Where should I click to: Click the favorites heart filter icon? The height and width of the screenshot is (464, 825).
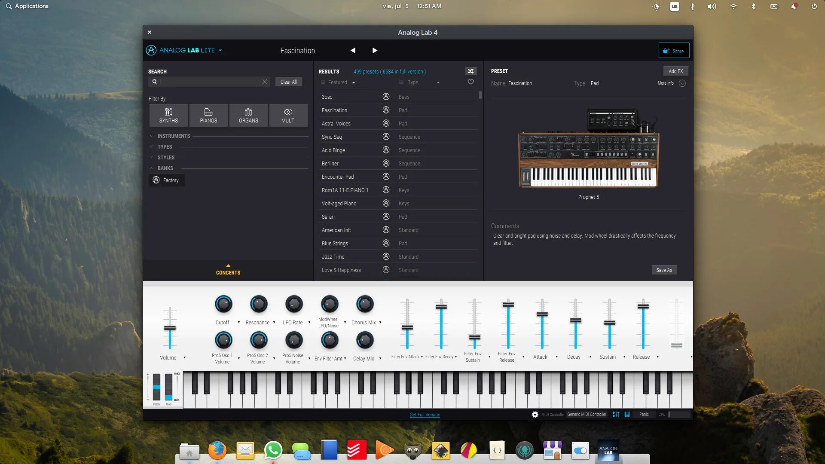click(x=471, y=82)
